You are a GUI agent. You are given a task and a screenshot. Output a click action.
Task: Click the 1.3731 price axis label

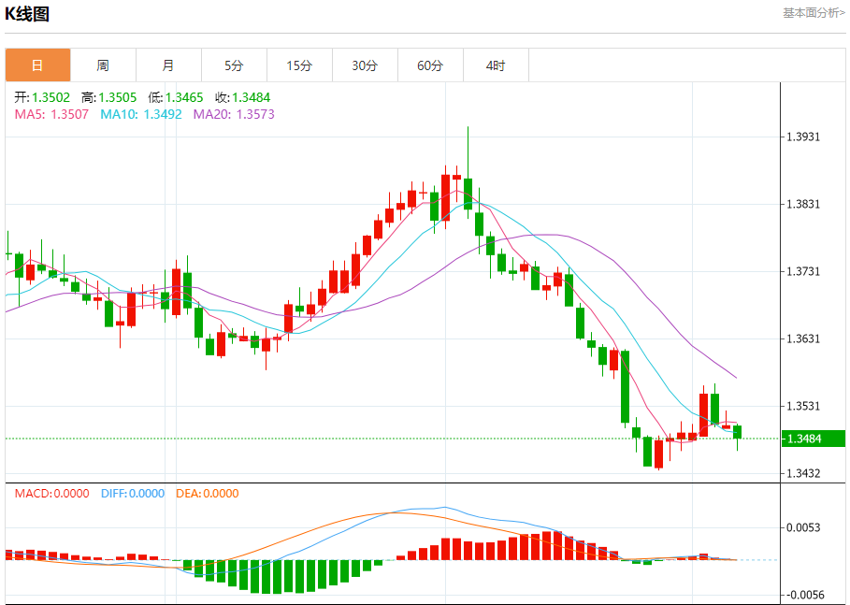click(803, 271)
